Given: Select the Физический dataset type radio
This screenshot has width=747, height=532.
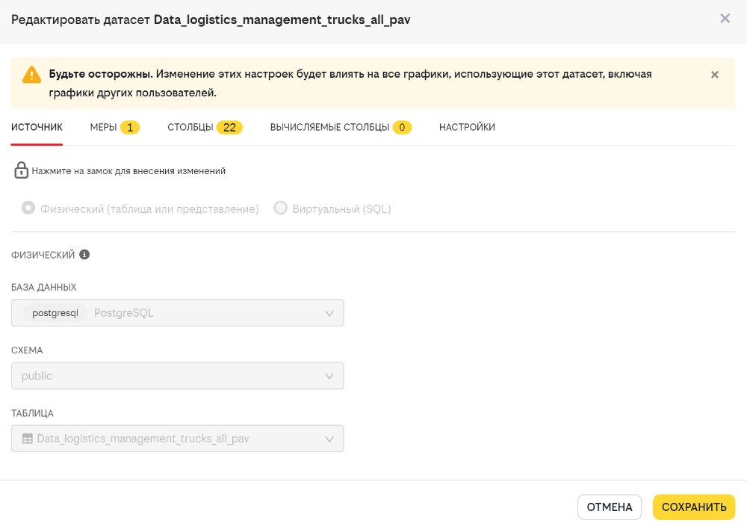Looking at the screenshot, I should click(x=28, y=208).
